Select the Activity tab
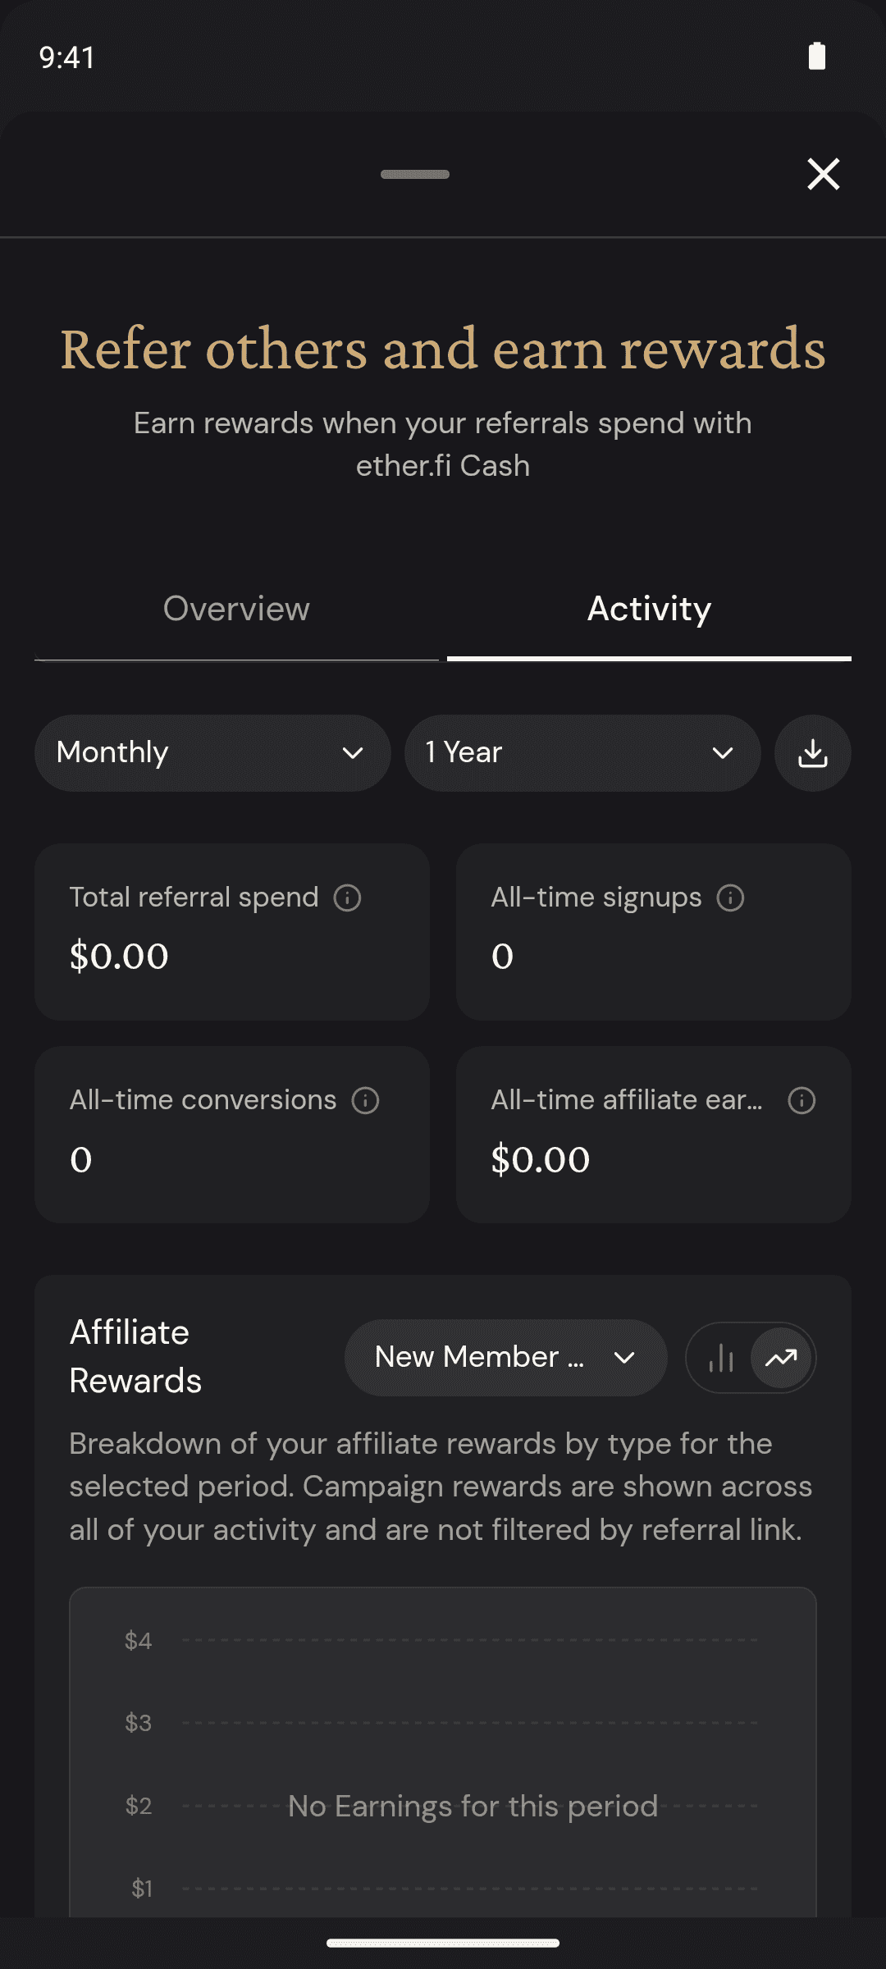886x1969 pixels. pyautogui.click(x=649, y=609)
